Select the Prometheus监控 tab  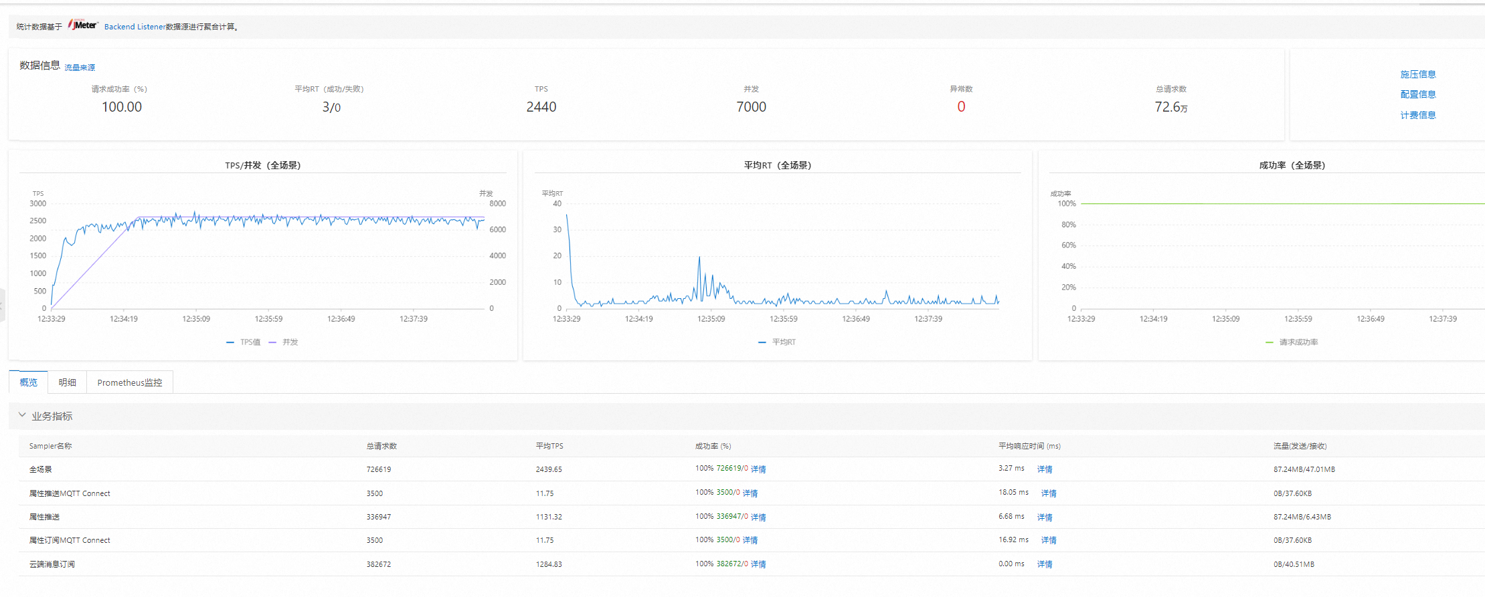129,382
